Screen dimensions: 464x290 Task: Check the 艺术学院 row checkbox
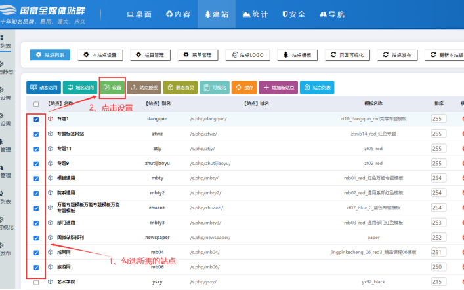click(36, 282)
